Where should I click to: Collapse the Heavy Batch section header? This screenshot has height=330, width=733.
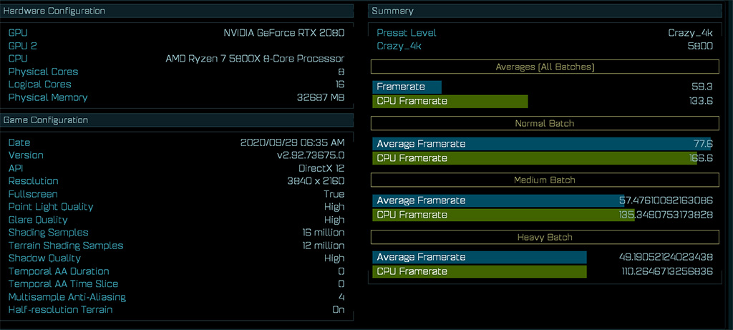click(545, 237)
